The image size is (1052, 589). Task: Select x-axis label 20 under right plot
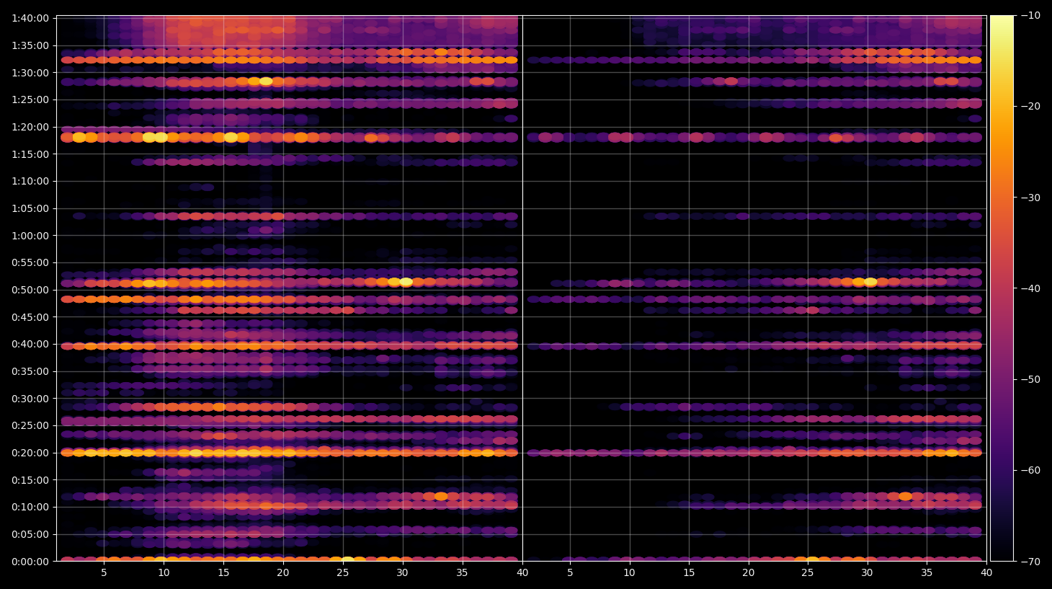(749, 573)
